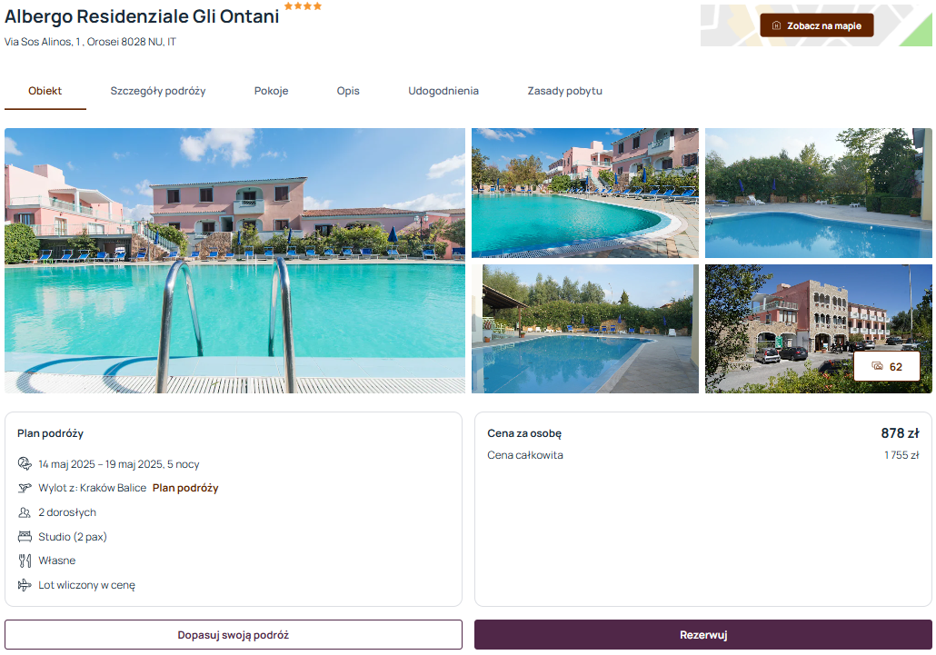This screenshot has width=936, height=655.
Task: Click the two adults people icon
Action: click(25, 512)
